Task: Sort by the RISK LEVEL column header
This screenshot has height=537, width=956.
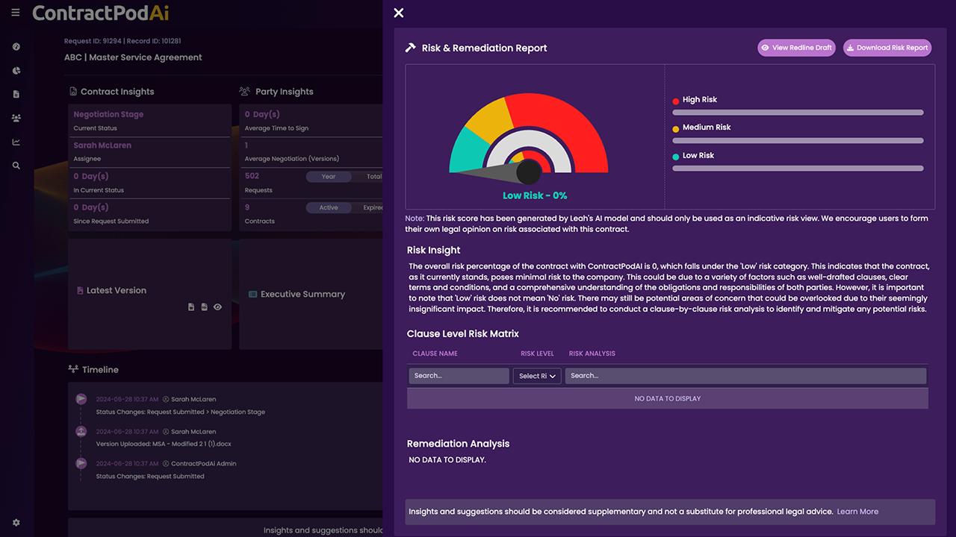Action: (x=537, y=354)
